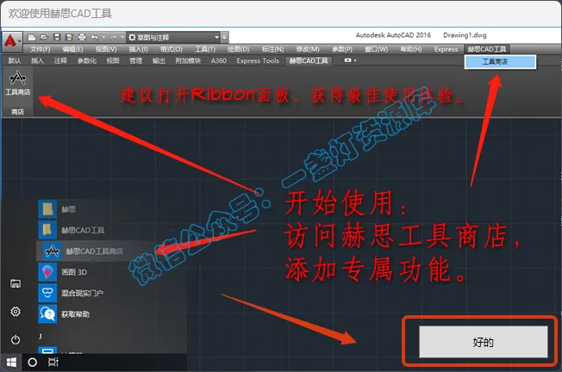Viewport: 562px width, 372px height.
Task: Open the 窗口(W) menu
Action: click(376, 49)
